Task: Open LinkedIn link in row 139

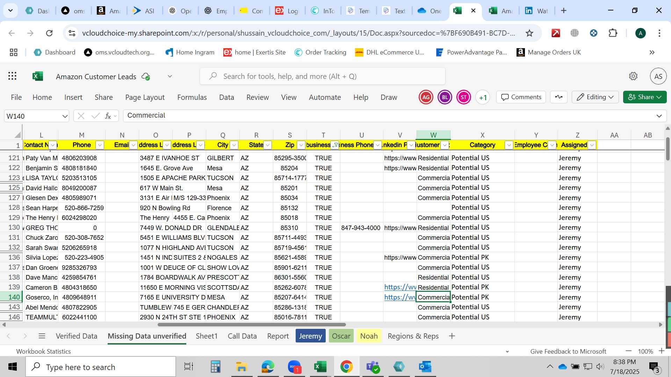Action: [x=400, y=287]
